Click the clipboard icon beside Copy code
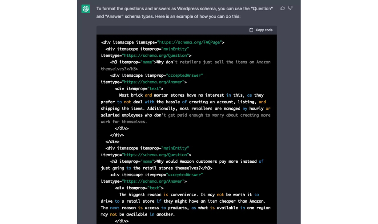The width and height of the screenshot is (378, 224). (x=251, y=30)
